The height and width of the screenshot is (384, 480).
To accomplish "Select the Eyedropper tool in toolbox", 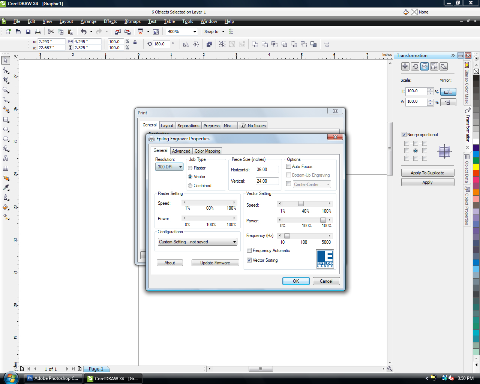I will [x=6, y=187].
